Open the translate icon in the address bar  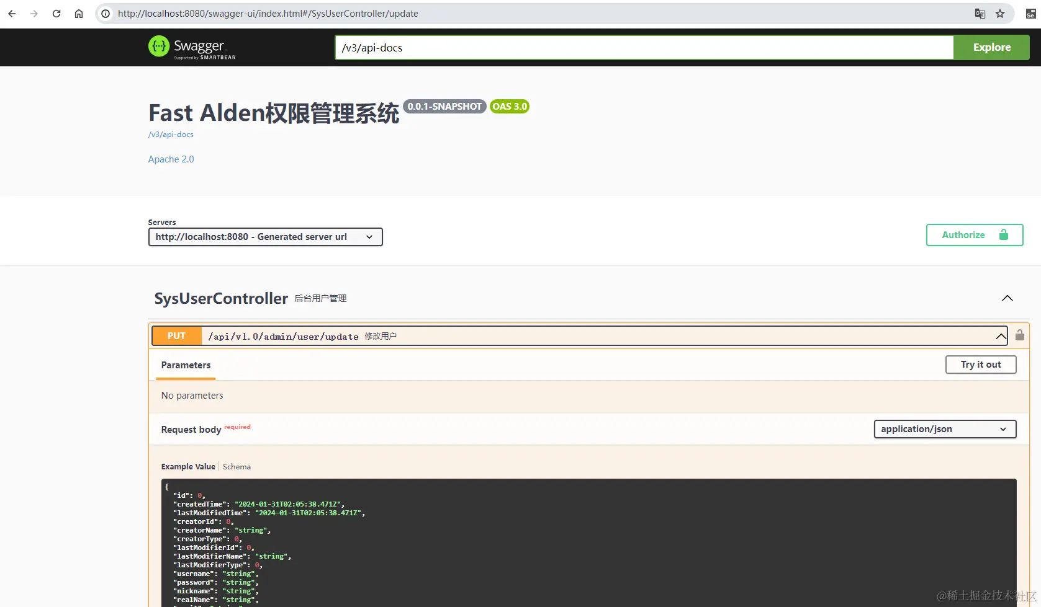coord(980,13)
